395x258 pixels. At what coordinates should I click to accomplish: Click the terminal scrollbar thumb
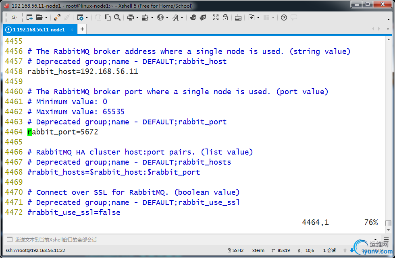389,223
